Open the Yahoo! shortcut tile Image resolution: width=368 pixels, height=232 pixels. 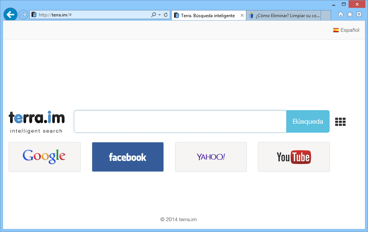(211, 157)
